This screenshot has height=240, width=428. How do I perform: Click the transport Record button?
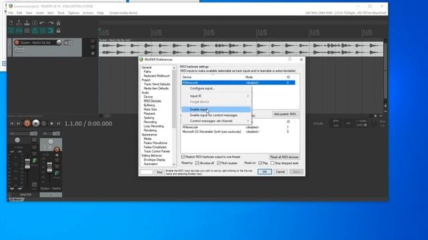tap(27, 123)
